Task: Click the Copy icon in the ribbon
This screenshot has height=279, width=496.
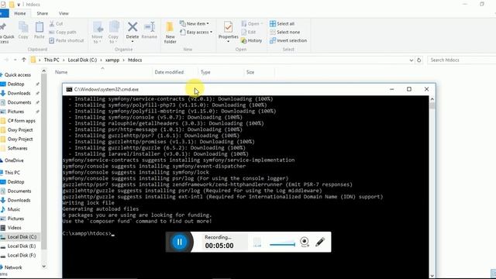Action: [x=23, y=30]
